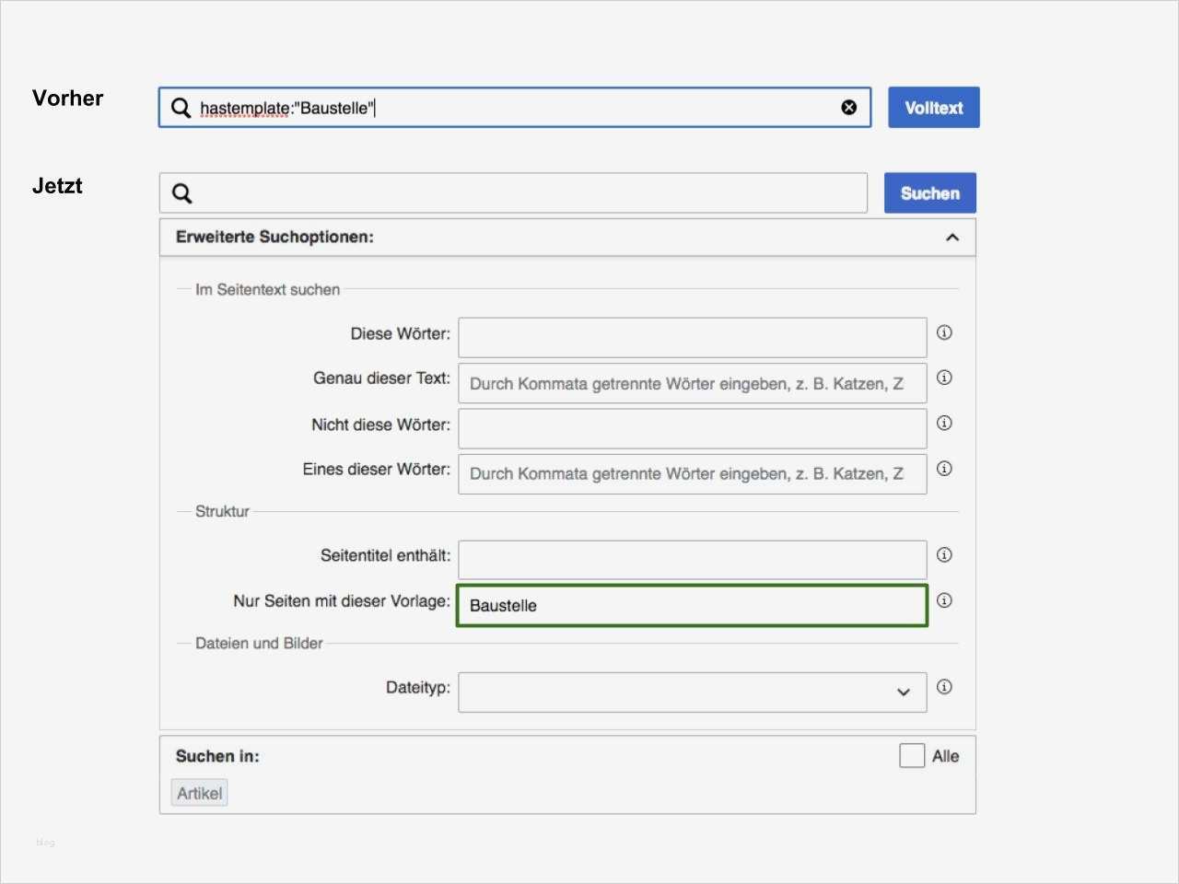The image size is (1179, 884).
Task: Show info for "Nicht diese Wörter" field
Action: 944,423
